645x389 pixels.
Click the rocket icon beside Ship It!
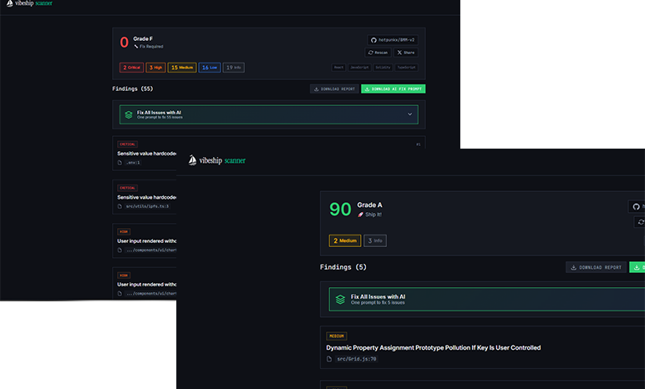(x=361, y=215)
